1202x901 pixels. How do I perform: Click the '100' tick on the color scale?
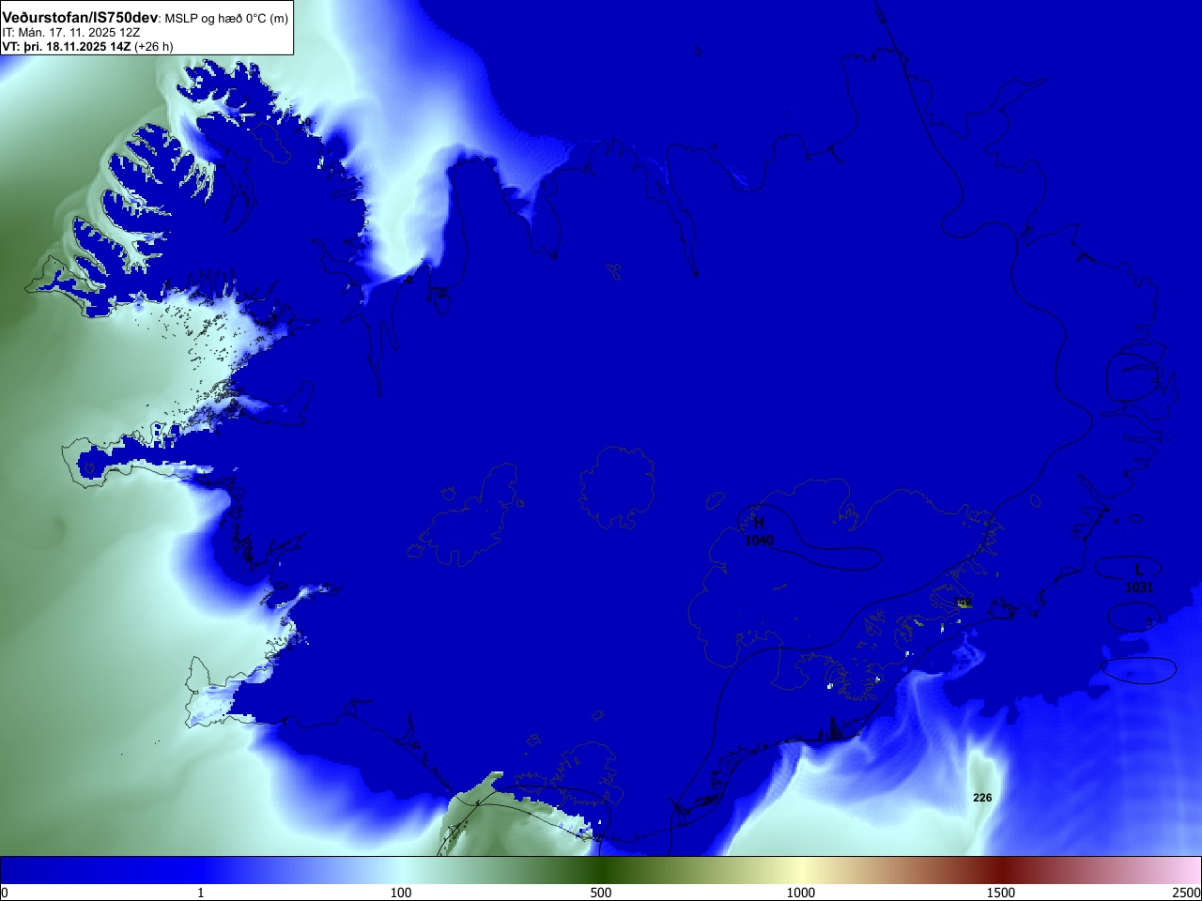click(x=401, y=893)
